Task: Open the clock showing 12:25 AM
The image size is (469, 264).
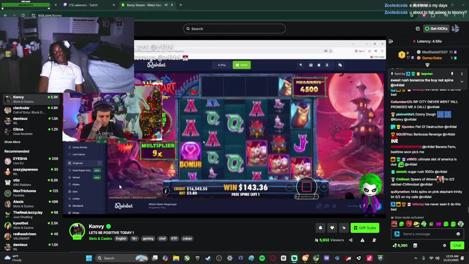Action: click(x=453, y=258)
